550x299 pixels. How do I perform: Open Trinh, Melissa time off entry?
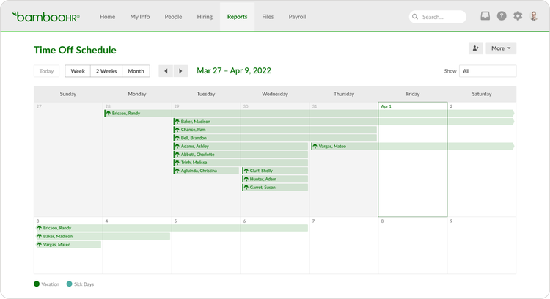pos(241,163)
